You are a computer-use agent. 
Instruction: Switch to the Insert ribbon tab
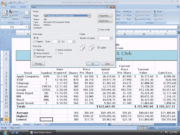23,7
